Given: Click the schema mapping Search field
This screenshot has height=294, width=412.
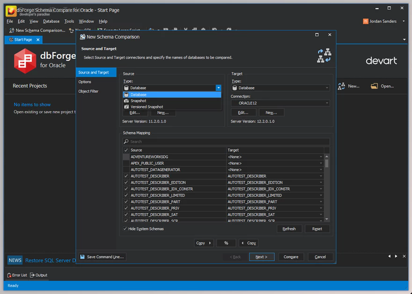Looking at the screenshot, I should tap(226, 141).
